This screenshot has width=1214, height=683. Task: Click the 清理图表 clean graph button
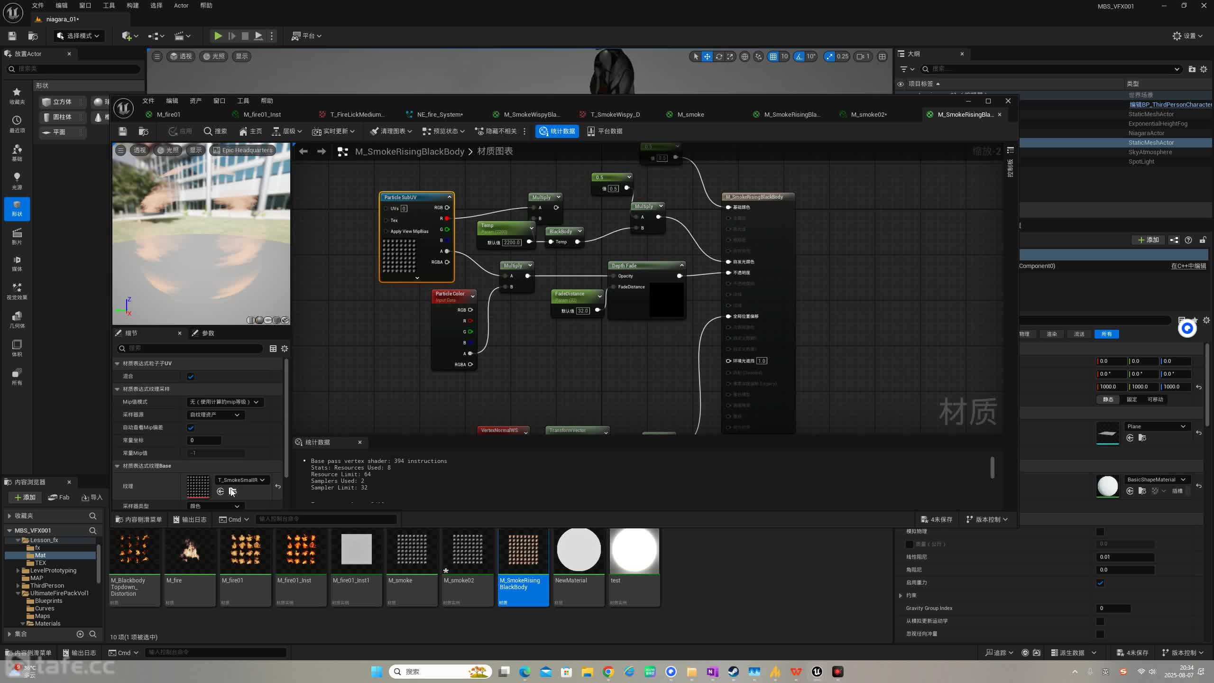[x=391, y=131]
